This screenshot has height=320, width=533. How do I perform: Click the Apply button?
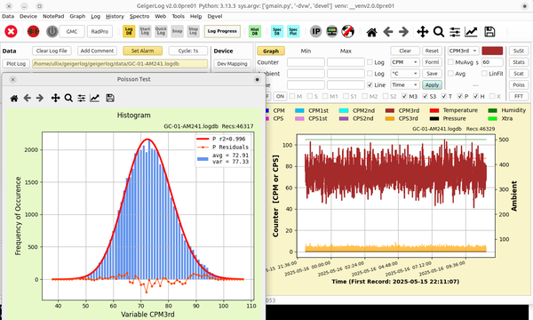pos(432,84)
